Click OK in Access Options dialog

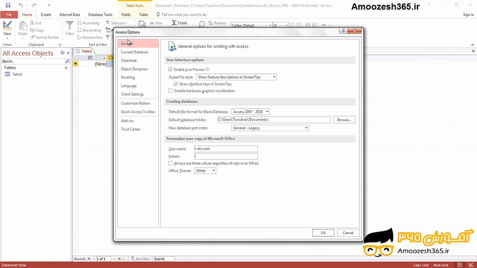click(x=323, y=233)
